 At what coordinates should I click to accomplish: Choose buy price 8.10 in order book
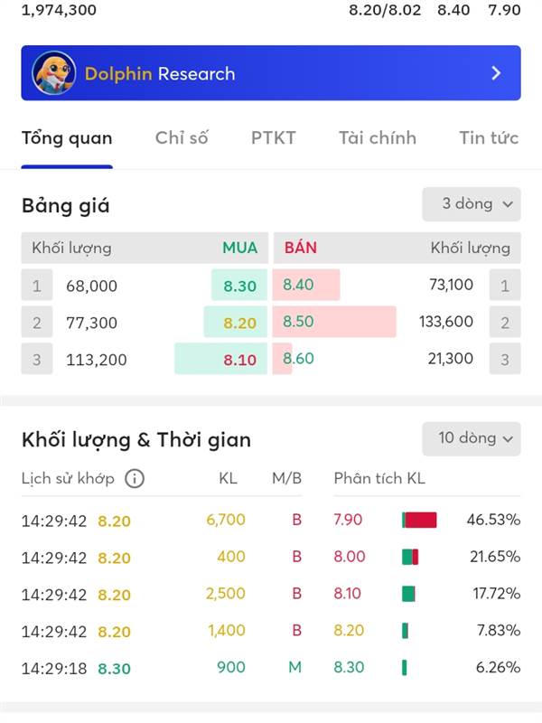pyautogui.click(x=221, y=359)
